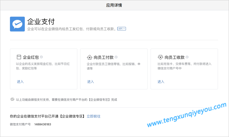
Task: Open the API dropdown badge
Action: 121,29
